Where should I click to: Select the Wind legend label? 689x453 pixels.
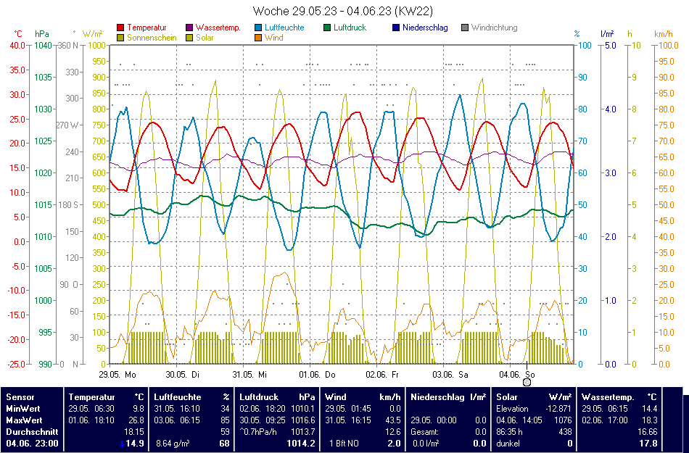pos(273,38)
